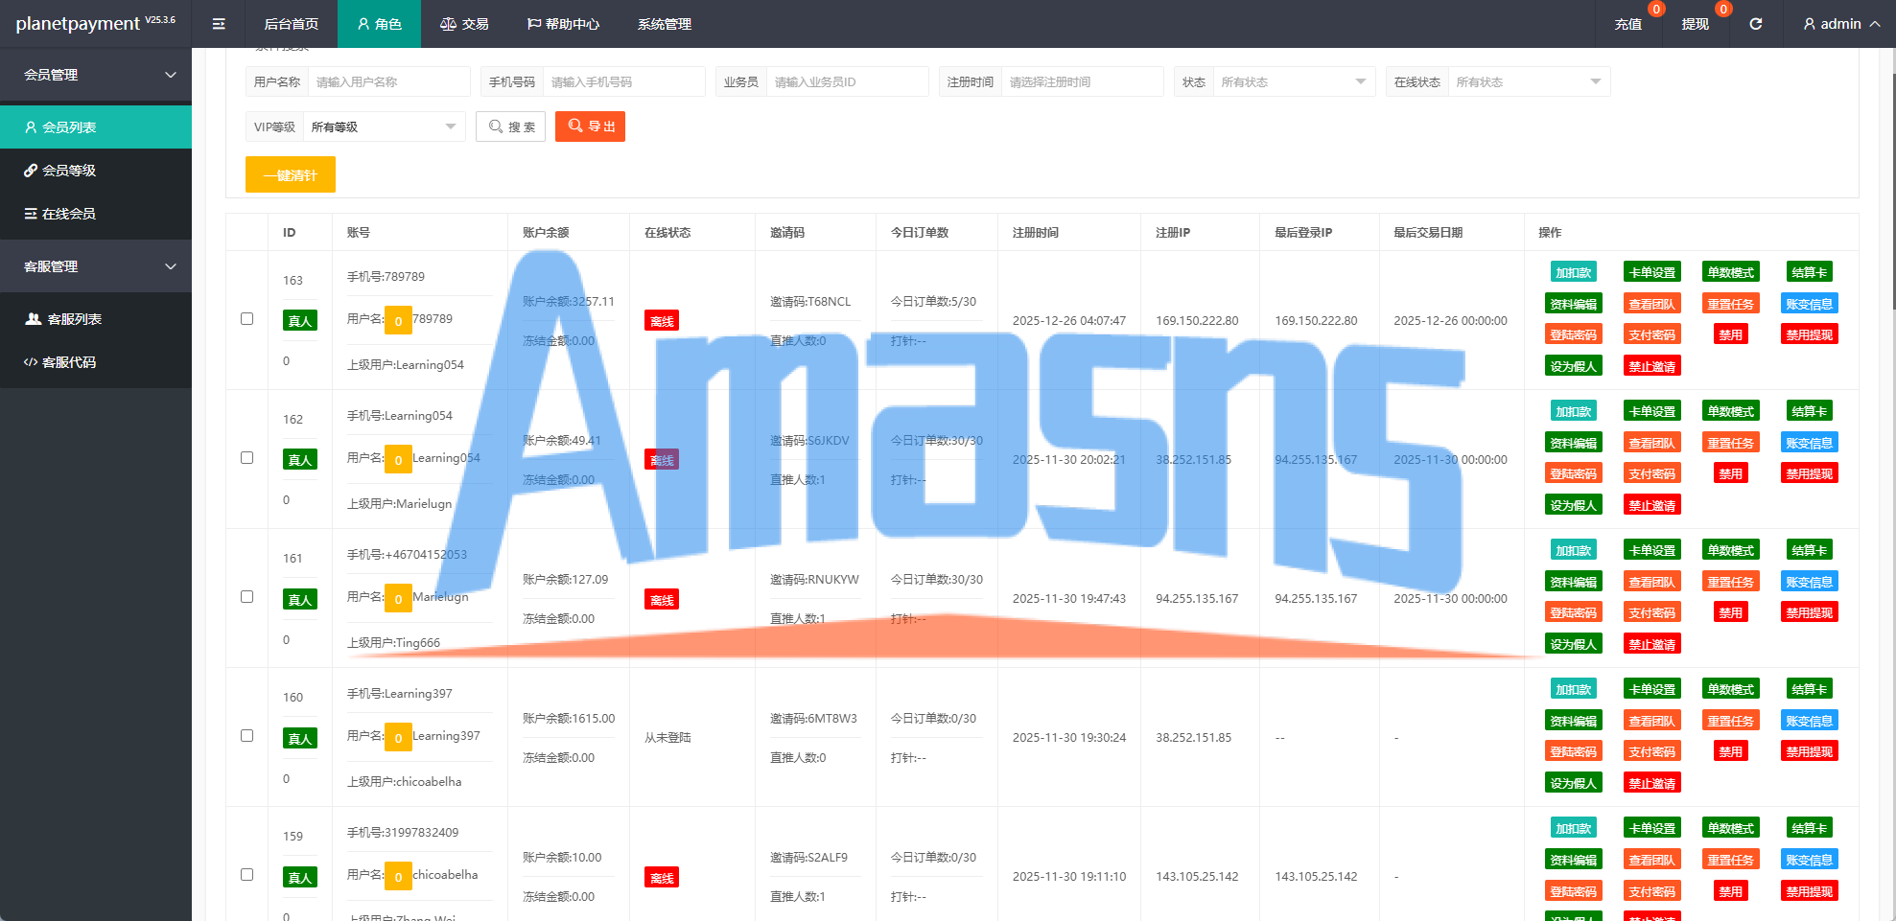Toggle sidebar collapse hamburger icon

tap(219, 24)
